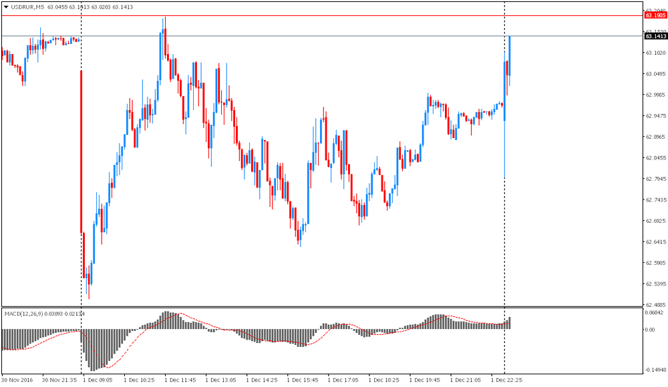Click the 63.1020 price scale value
Screen dimensions: 668x387
(x=656, y=53)
